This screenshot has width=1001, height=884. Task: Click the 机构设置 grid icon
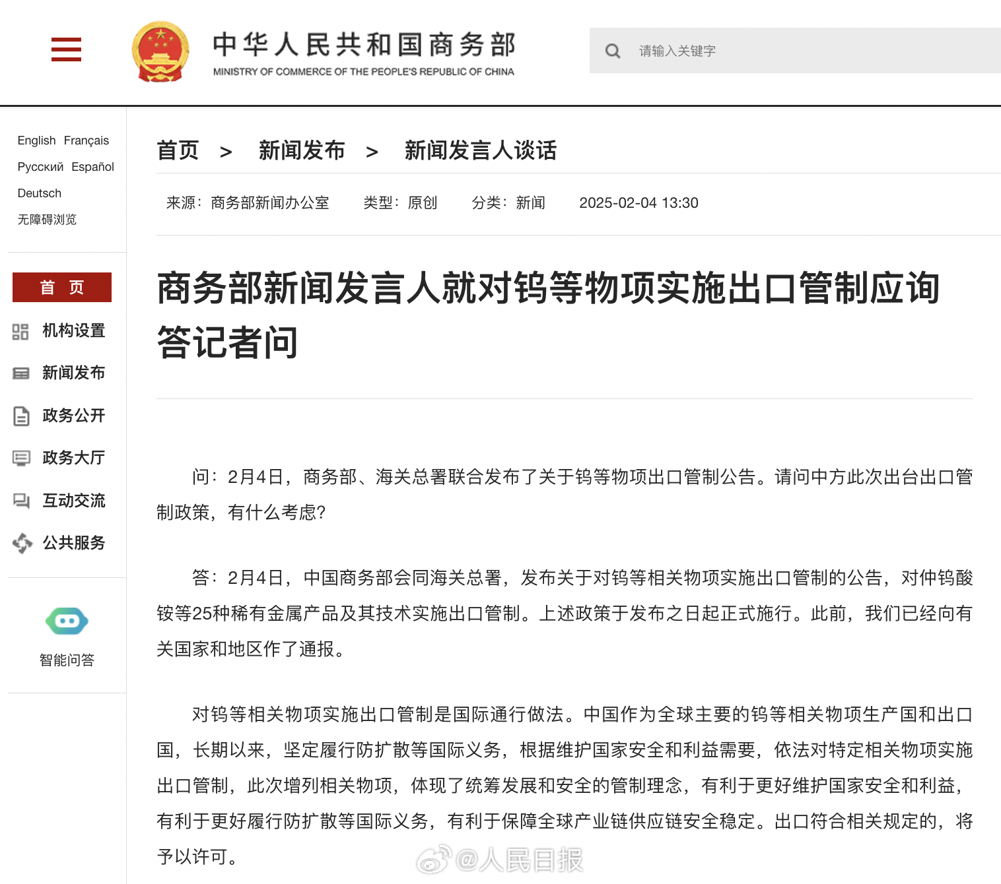coord(20,331)
